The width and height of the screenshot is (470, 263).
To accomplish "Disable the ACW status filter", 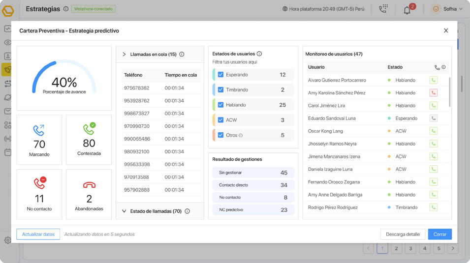I will [x=220, y=120].
